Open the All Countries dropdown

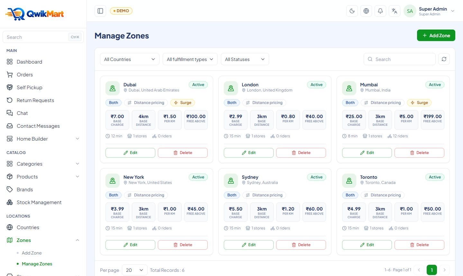130,59
